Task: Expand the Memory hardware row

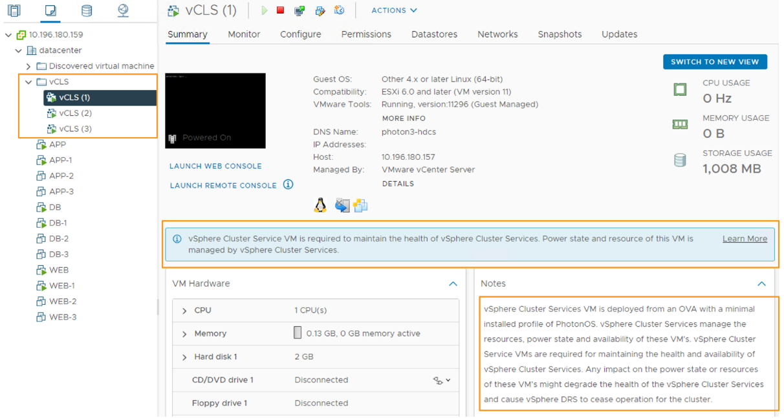Action: click(184, 334)
